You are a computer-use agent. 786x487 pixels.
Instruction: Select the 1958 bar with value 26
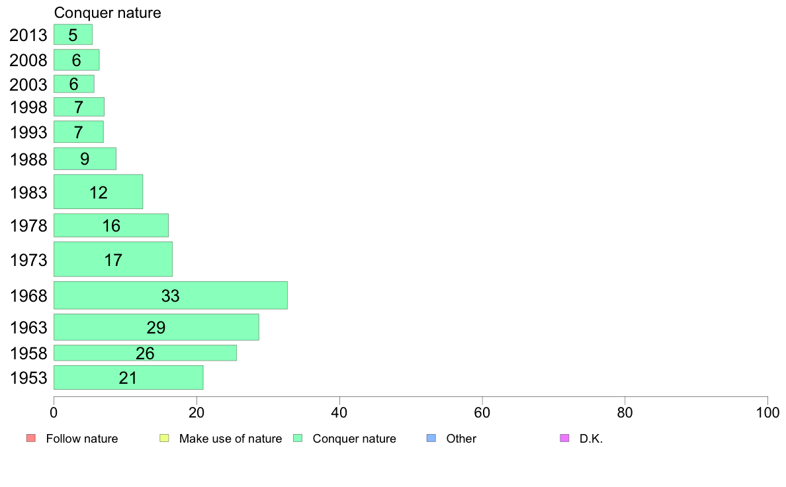145,353
